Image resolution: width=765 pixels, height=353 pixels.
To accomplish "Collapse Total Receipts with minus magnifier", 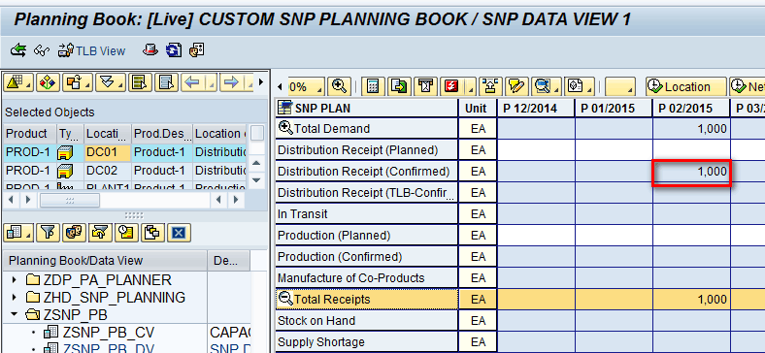I will pos(284,299).
